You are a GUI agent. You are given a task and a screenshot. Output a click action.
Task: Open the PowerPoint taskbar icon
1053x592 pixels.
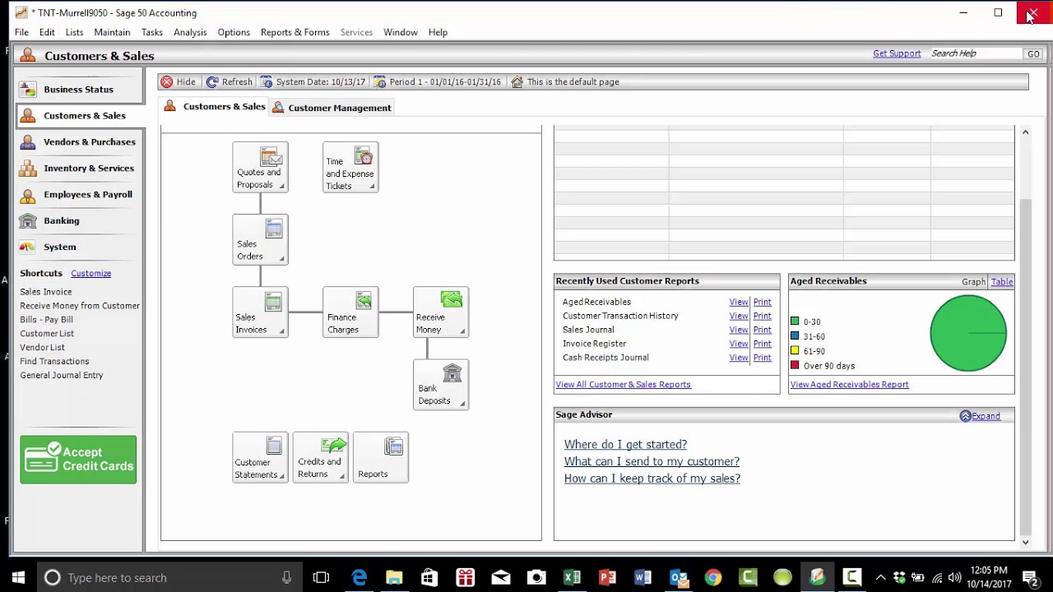tap(607, 578)
